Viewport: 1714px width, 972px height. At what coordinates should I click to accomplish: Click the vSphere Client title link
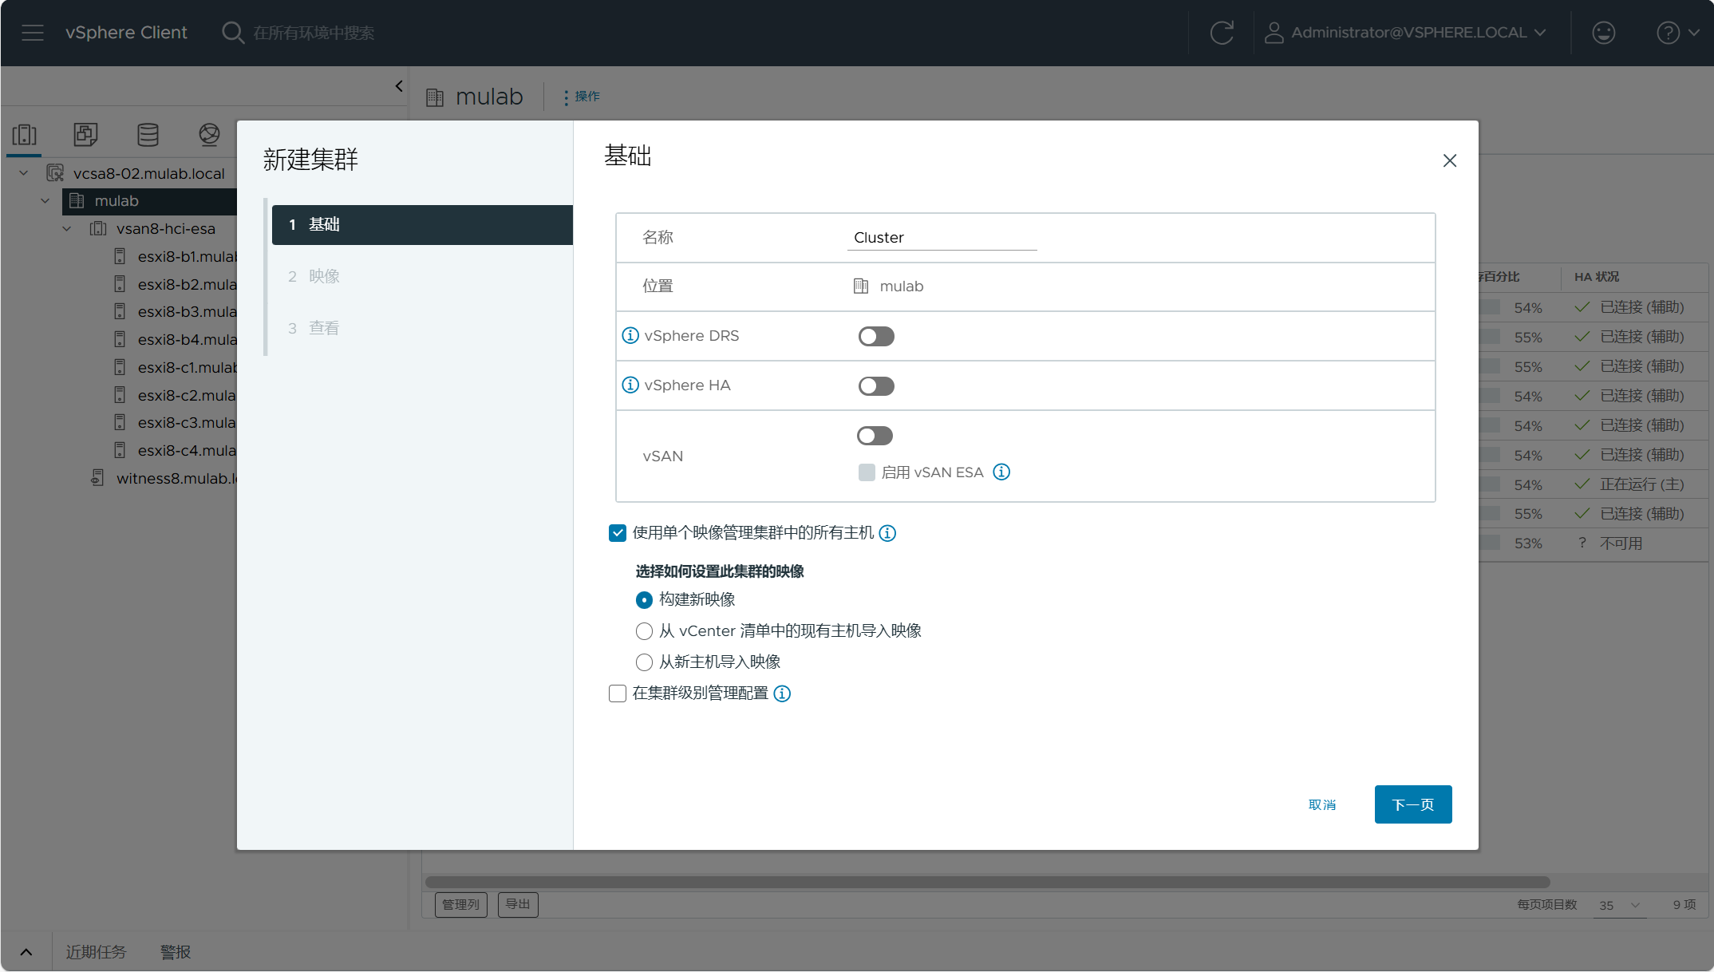coord(126,33)
